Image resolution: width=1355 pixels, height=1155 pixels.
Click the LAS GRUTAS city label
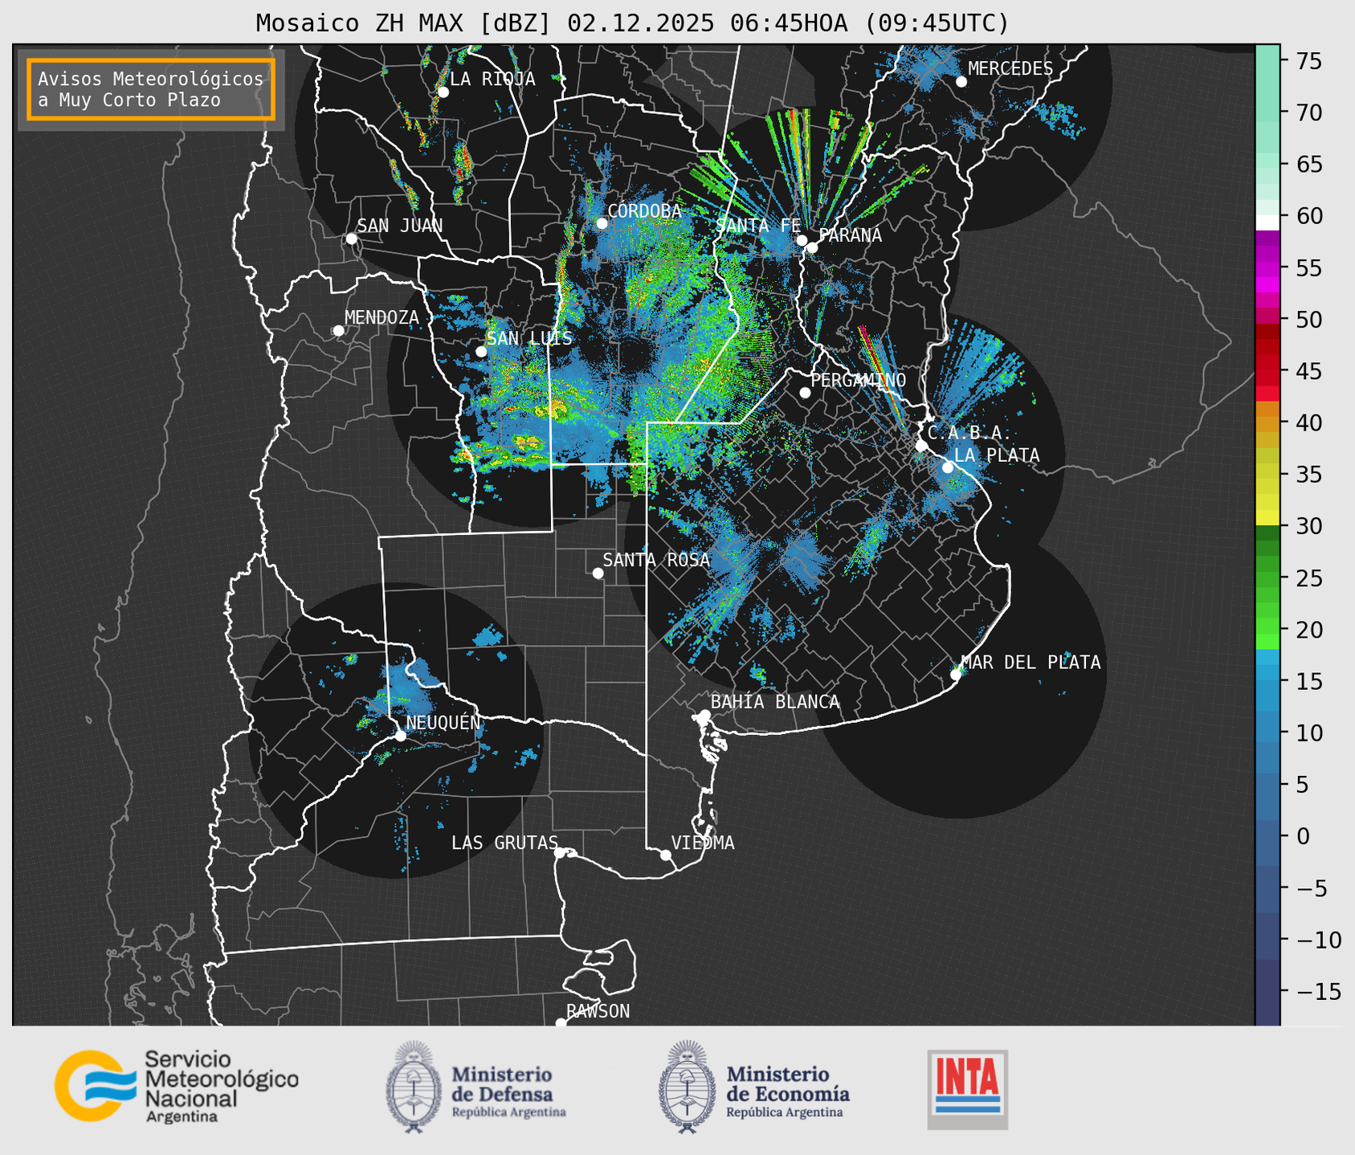(x=504, y=843)
